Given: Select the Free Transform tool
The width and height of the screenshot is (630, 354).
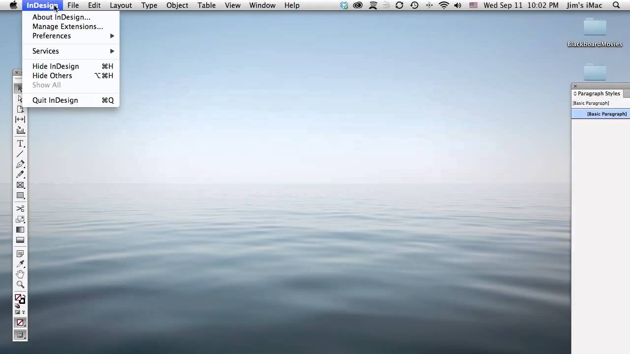Looking at the screenshot, I should pos(20,219).
